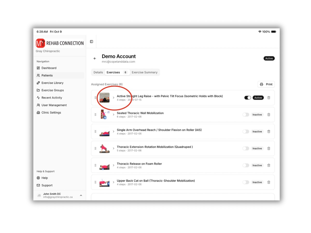
Task: Click the drag handle for Single Arm Overhead Reach
Action: pyautogui.click(x=95, y=132)
